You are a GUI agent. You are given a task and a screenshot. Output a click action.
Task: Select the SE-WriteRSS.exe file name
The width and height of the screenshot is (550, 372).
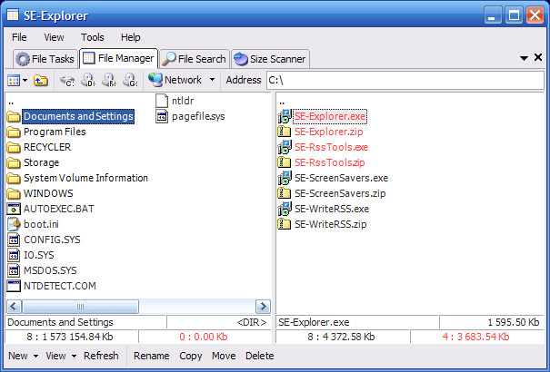pos(332,209)
